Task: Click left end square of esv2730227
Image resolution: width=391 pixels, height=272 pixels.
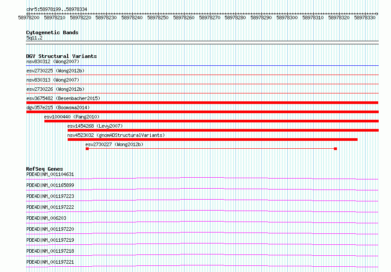Action: coord(87,149)
